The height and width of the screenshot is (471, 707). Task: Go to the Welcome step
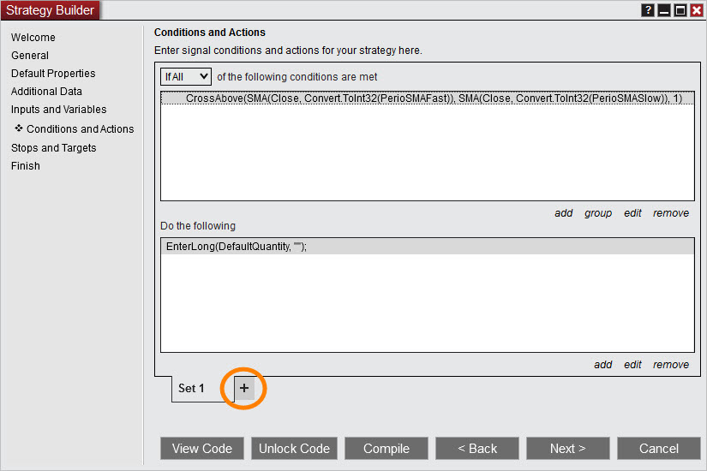[x=33, y=38]
